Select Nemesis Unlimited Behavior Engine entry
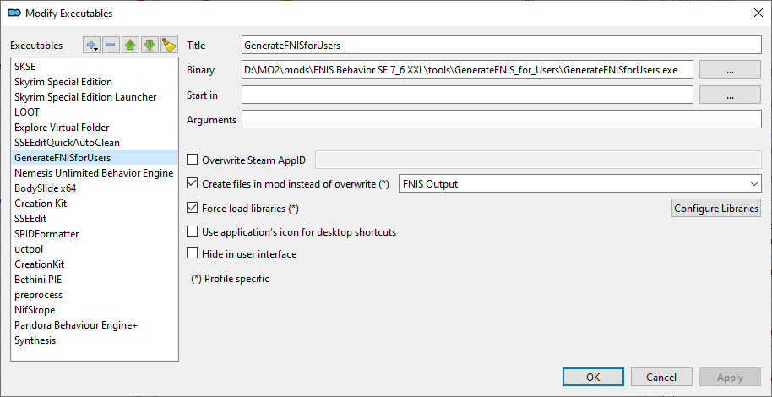Screen dimensions: 772x397 coord(94,173)
